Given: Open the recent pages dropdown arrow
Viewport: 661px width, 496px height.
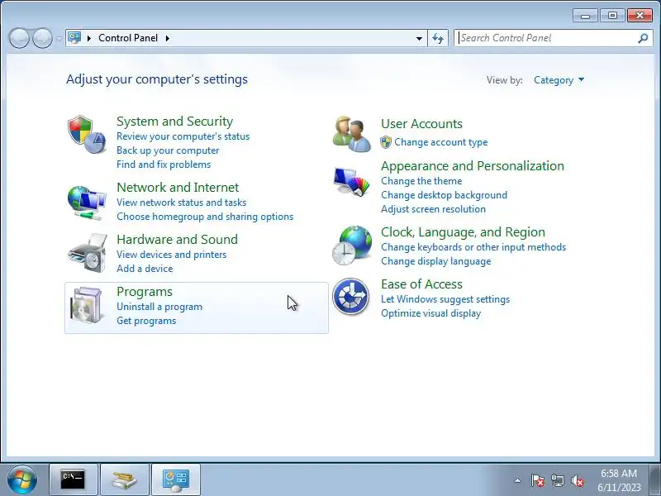Looking at the screenshot, I should 59,38.
